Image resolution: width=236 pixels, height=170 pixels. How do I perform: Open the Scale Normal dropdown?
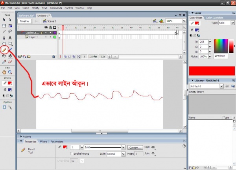(x=123, y=154)
